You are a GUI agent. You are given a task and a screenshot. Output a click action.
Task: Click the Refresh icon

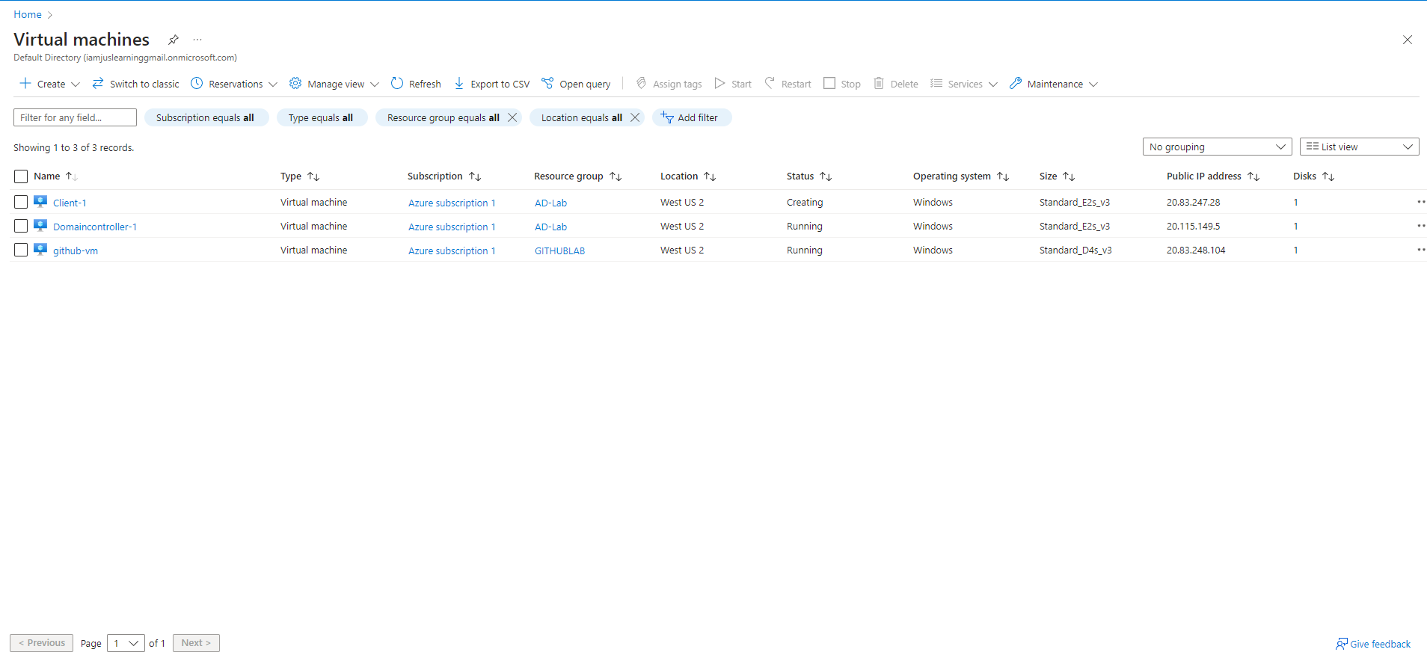click(x=397, y=84)
